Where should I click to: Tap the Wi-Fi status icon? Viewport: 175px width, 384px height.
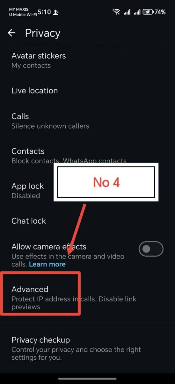coord(117,12)
